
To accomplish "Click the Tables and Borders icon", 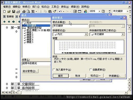I will point(75,11).
